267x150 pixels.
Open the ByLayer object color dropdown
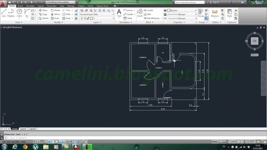182,10
